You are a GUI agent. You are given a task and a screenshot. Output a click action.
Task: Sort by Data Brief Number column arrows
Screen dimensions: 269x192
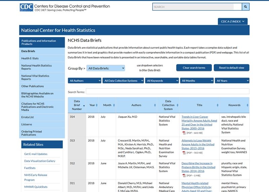(x=84, y=105)
